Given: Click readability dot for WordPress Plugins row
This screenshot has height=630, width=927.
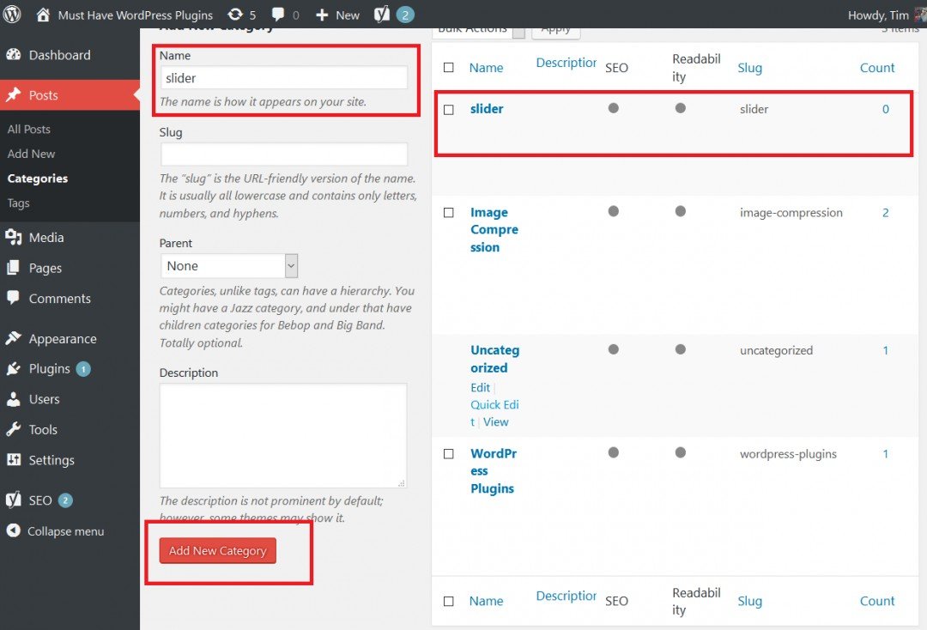Looking at the screenshot, I should pyautogui.click(x=681, y=452).
